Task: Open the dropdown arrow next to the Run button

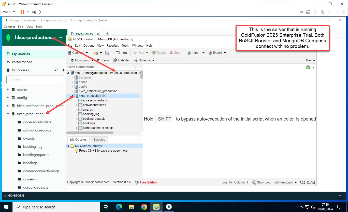Action: 148,53
